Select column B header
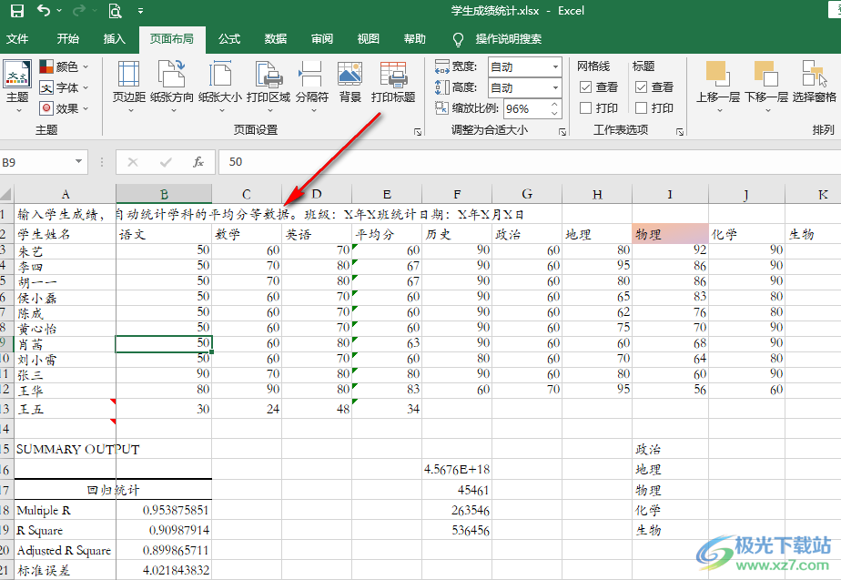 click(164, 194)
